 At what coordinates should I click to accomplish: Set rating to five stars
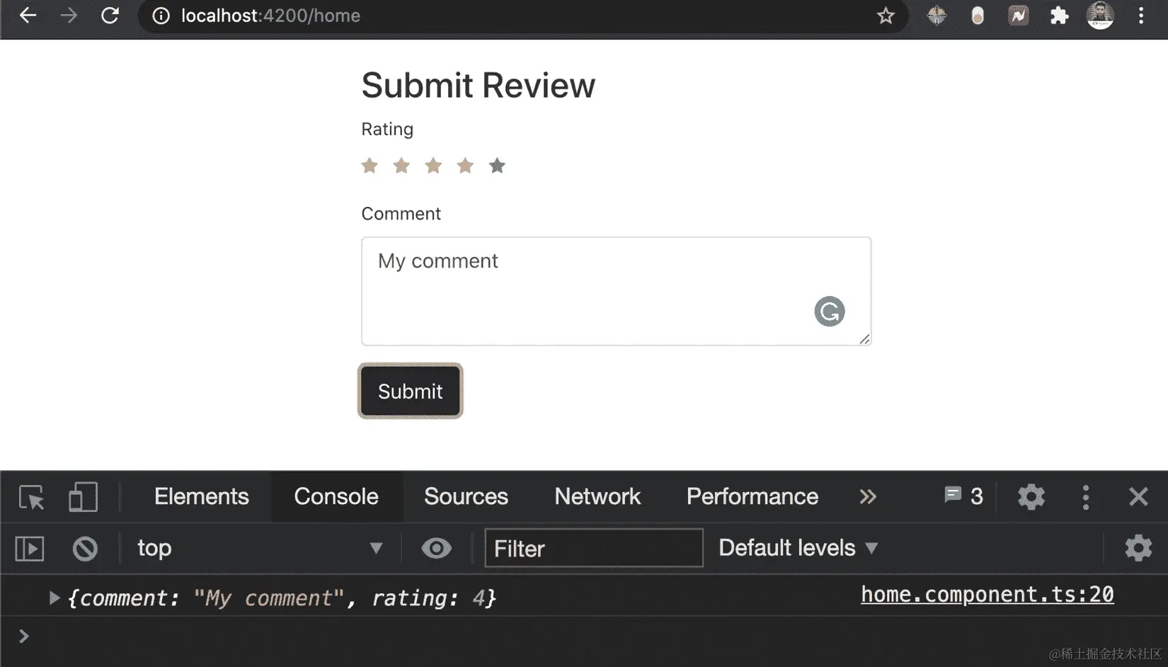click(x=497, y=166)
